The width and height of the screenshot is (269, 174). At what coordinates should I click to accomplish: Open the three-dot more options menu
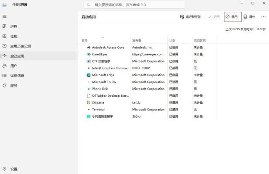coord(264,17)
